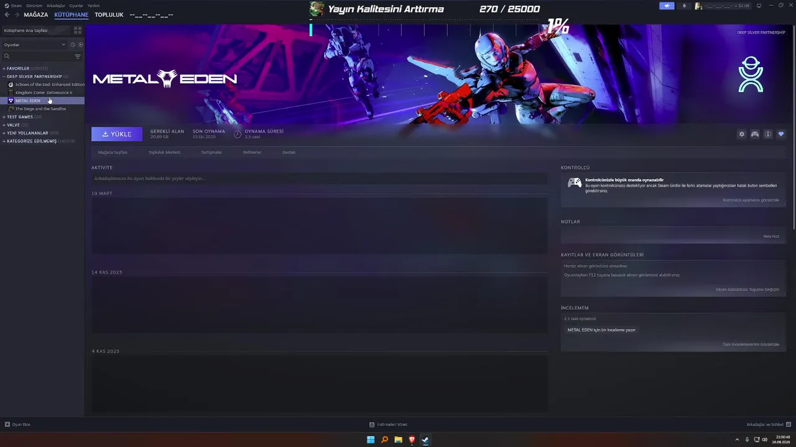796x447 pixels.
Task: Click the microphone tray icon
Action: point(747,440)
